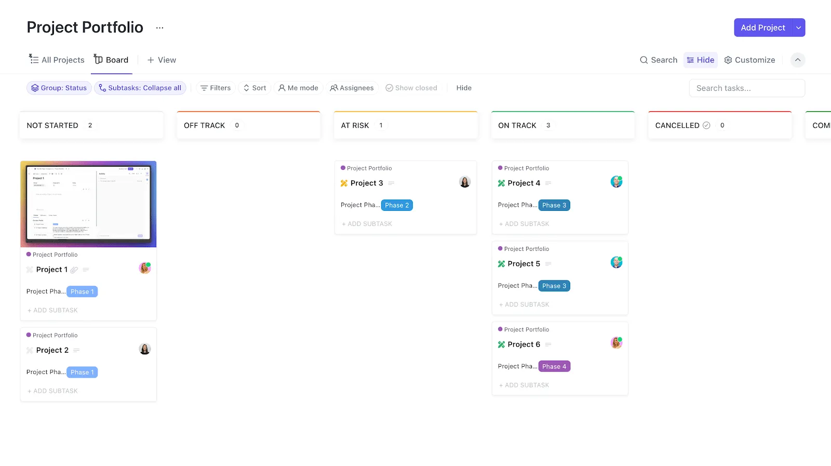The height and width of the screenshot is (466, 831).
Task: Open Customize settings
Action: coord(749,60)
